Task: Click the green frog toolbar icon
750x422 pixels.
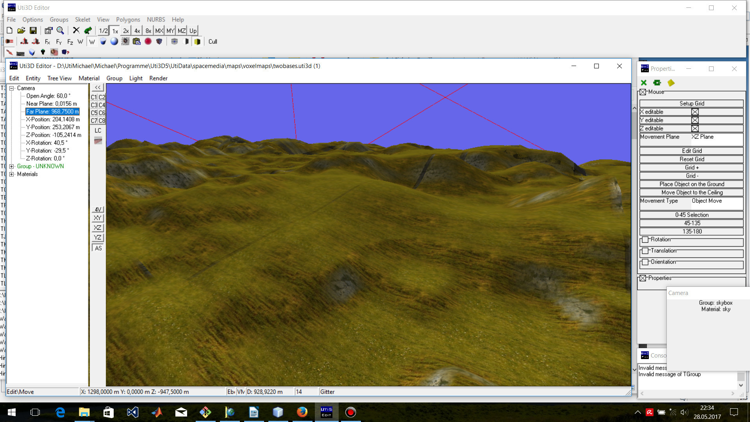Action: pos(88,30)
